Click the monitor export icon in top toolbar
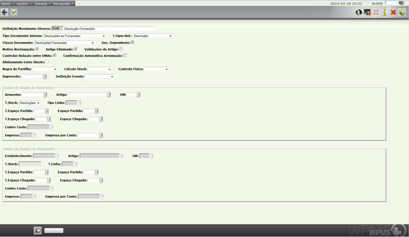Screen dimensions: 409x237 click(367, 12)
